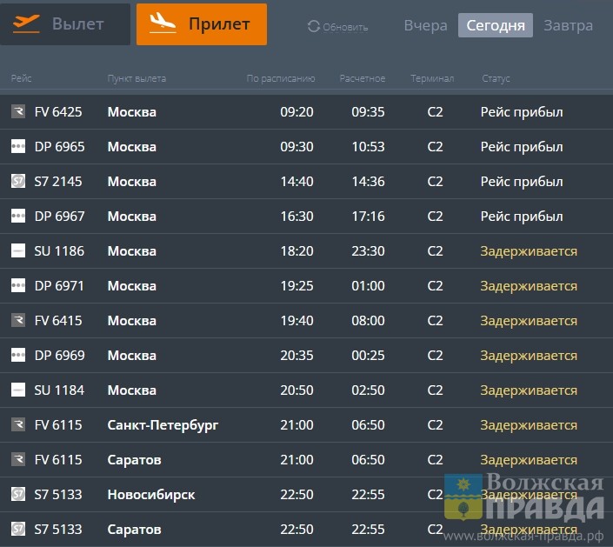Sort by the По расписанию column header
Viewport: 613px width, 547px height.
click(x=280, y=79)
